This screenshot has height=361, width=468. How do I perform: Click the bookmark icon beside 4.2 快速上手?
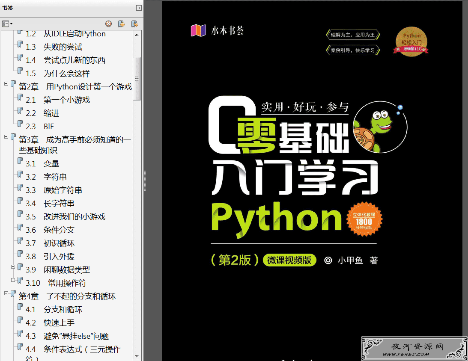(20, 320)
